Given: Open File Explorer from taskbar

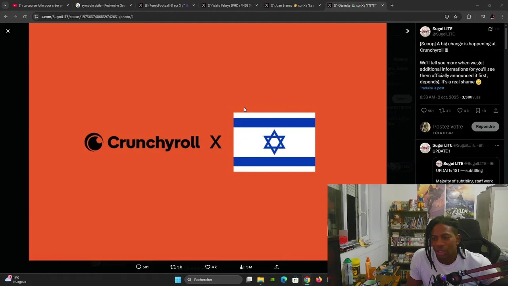Looking at the screenshot, I should point(260,280).
